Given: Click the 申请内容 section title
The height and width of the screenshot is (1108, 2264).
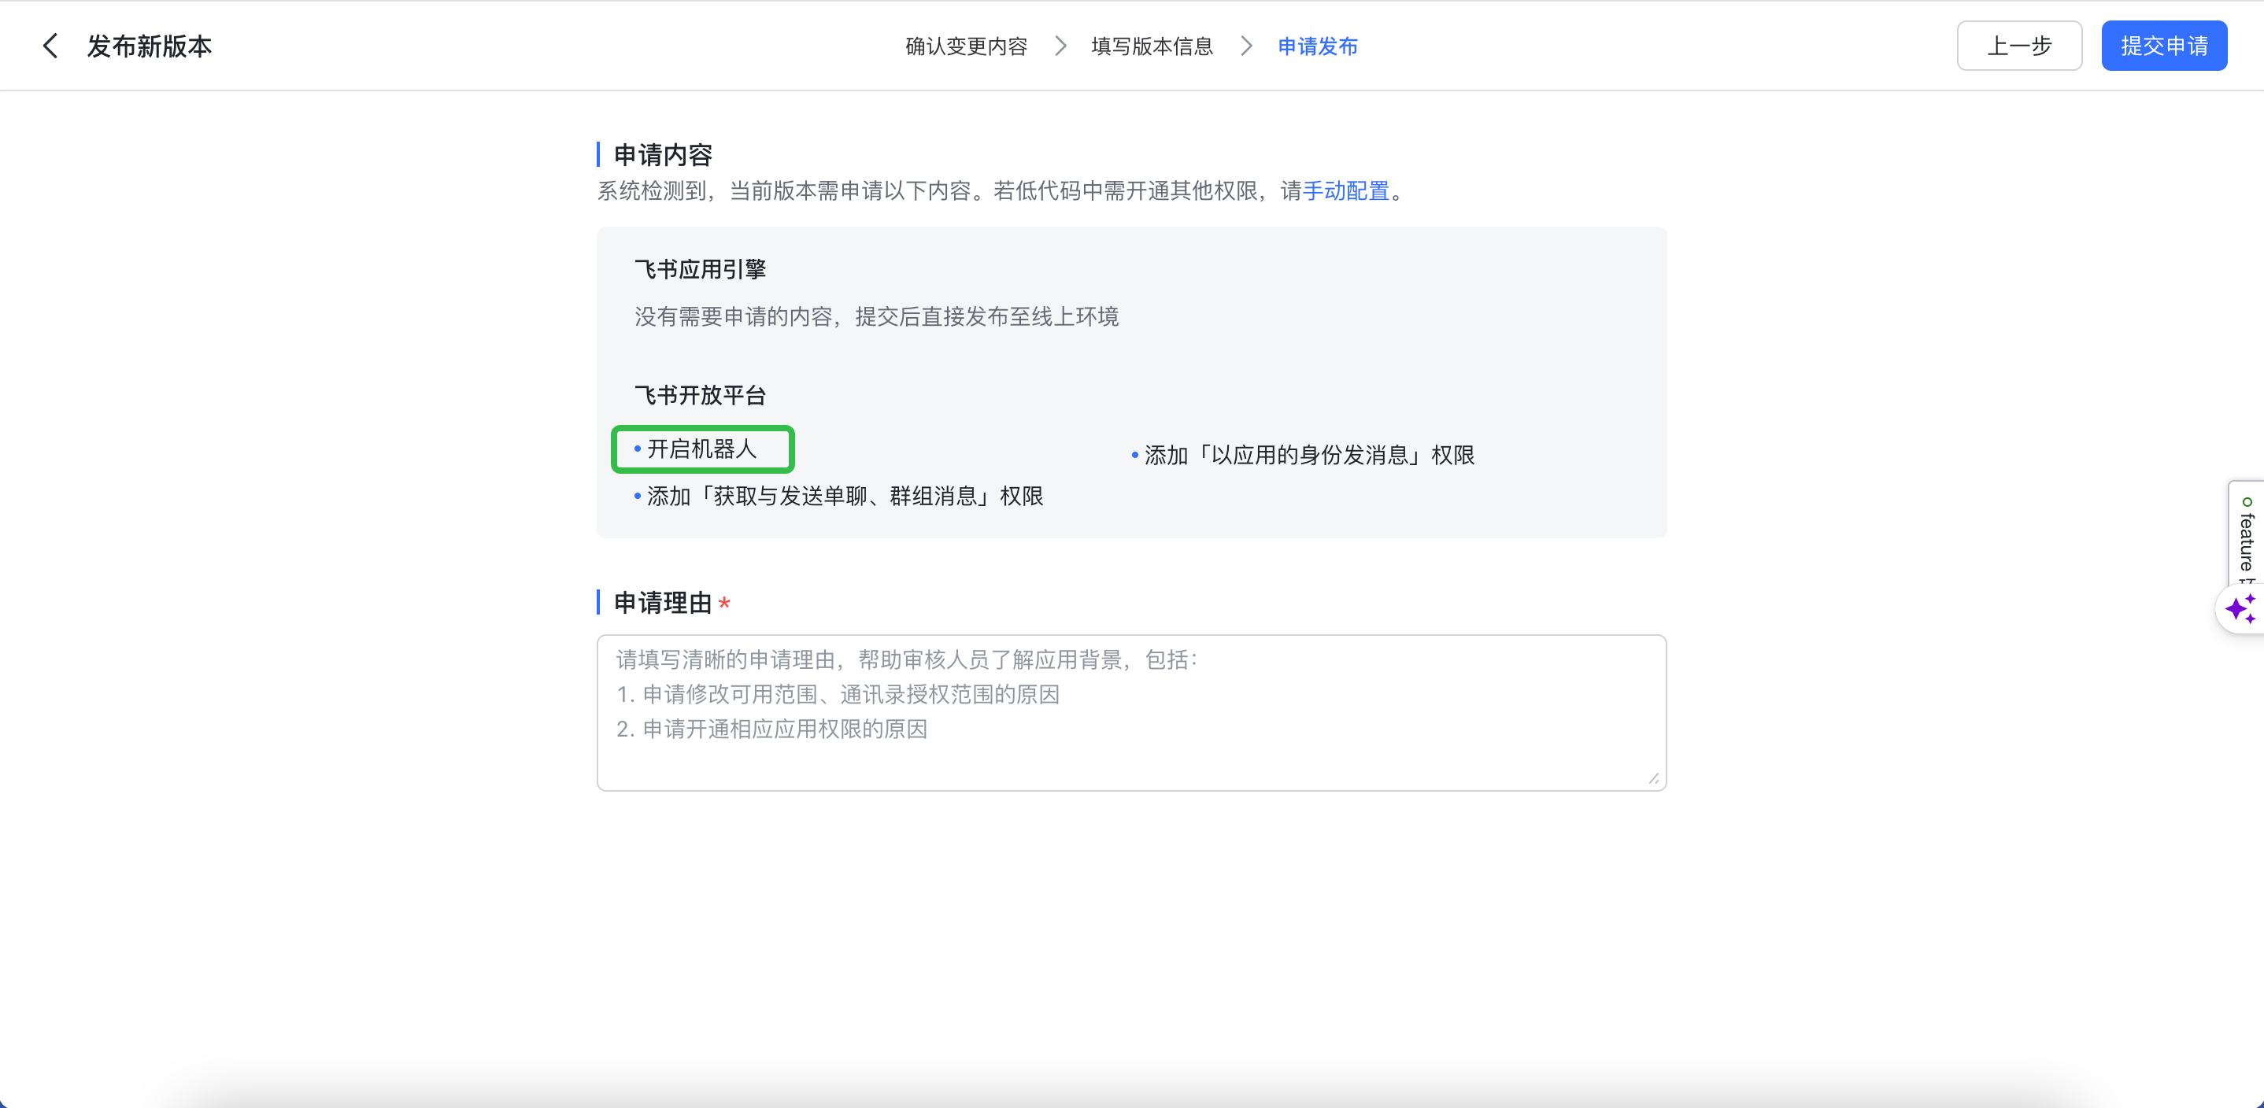Looking at the screenshot, I should [x=663, y=155].
